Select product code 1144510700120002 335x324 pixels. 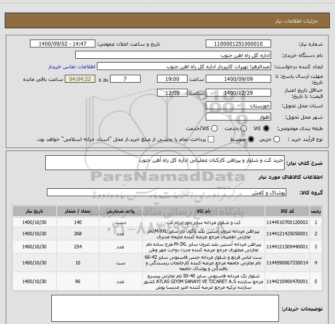[287, 222]
